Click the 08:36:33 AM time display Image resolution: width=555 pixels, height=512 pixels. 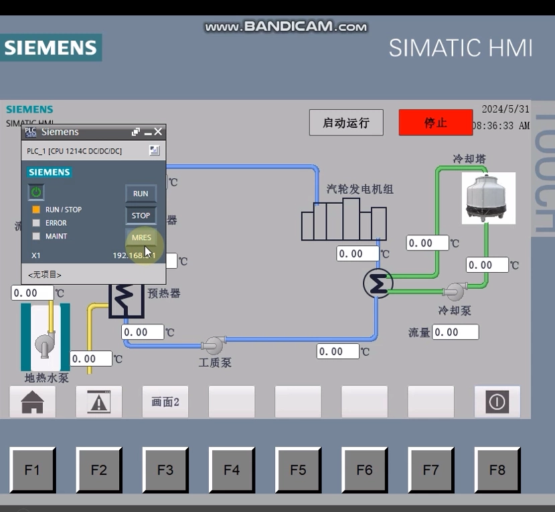(x=501, y=126)
